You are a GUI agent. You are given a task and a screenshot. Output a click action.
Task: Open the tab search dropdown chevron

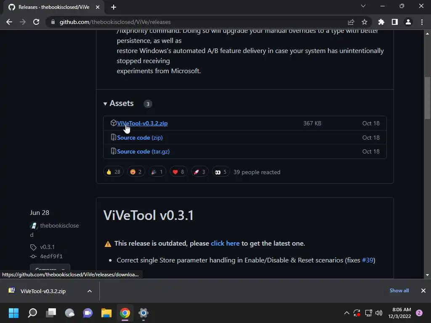click(363, 6)
